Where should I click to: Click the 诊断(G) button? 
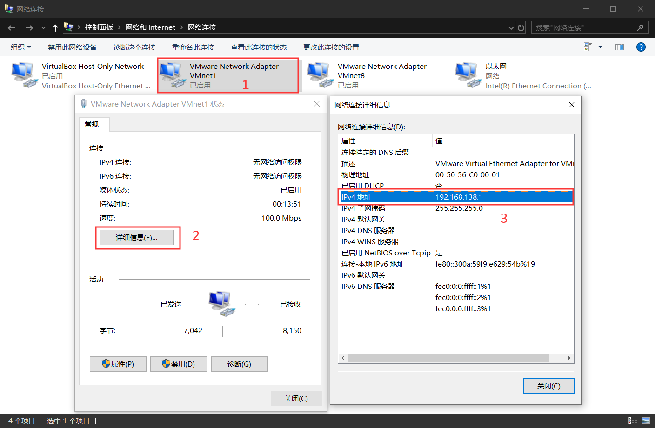(x=240, y=364)
